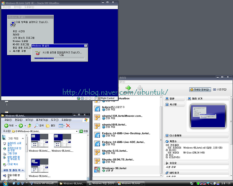Collapse the 파일 및 폴더 작업 section

23,170
